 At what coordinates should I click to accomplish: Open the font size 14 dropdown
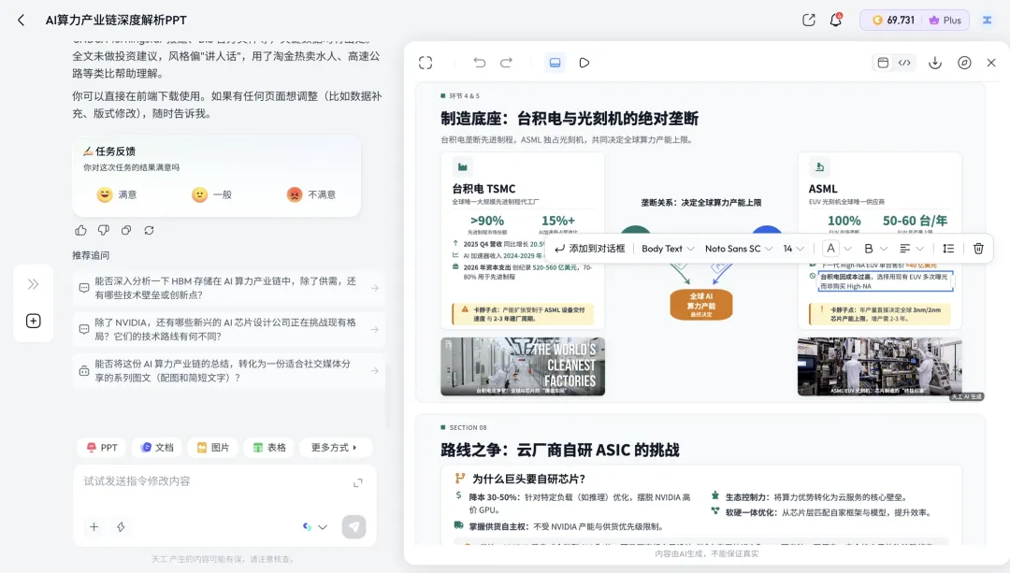(x=794, y=249)
